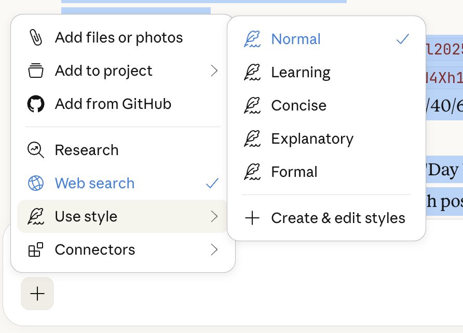Image resolution: width=463 pixels, height=333 pixels.
Task: Select Add files or photos
Action: coord(119,37)
